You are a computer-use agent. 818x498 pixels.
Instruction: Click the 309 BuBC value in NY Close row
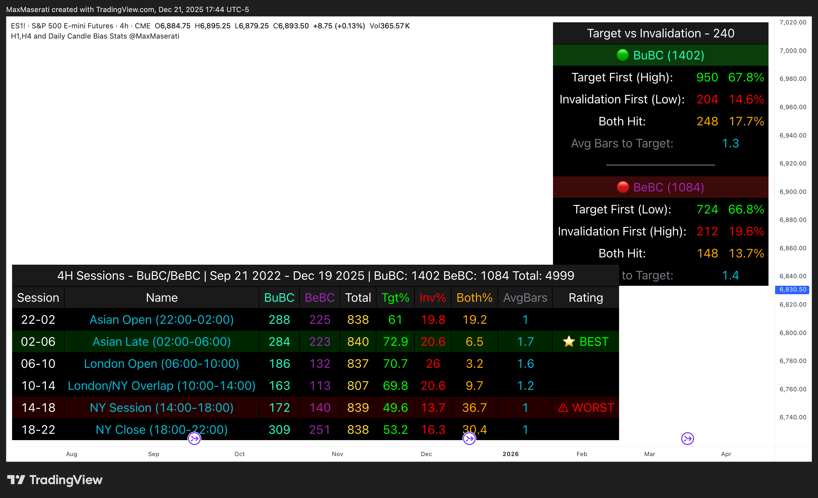(279, 430)
